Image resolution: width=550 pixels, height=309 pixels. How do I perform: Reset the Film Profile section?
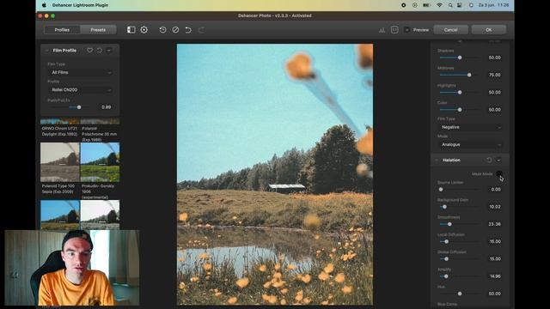(x=100, y=51)
